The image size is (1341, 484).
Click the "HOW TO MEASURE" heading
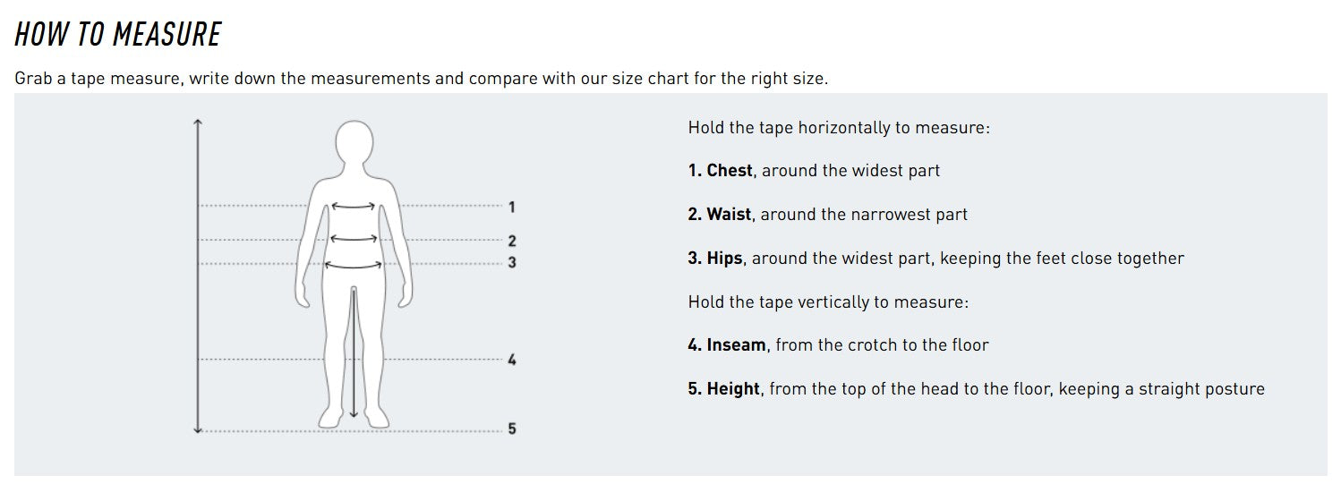pos(118,34)
